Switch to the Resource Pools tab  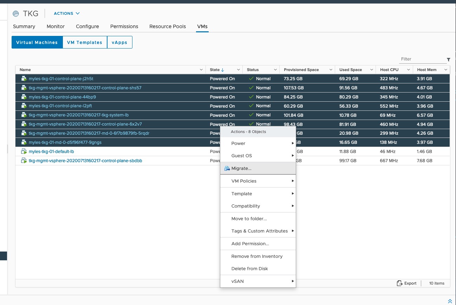coord(168,26)
